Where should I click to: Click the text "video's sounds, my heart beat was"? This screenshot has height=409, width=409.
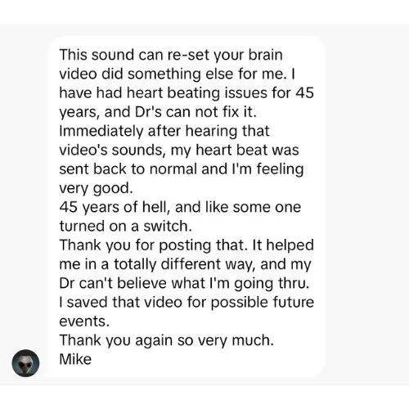coord(179,150)
